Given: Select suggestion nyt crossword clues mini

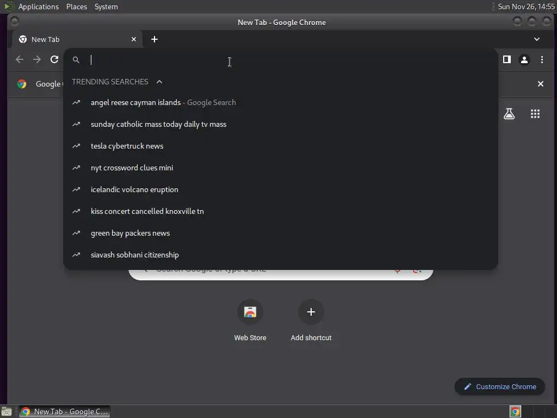Looking at the screenshot, I should point(281,168).
